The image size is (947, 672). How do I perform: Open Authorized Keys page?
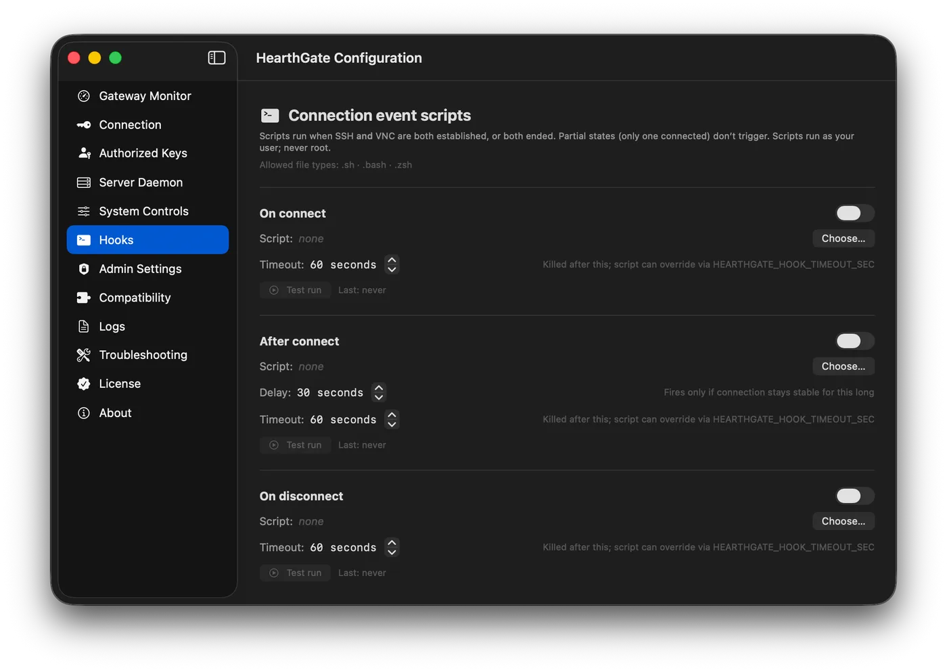(x=147, y=153)
